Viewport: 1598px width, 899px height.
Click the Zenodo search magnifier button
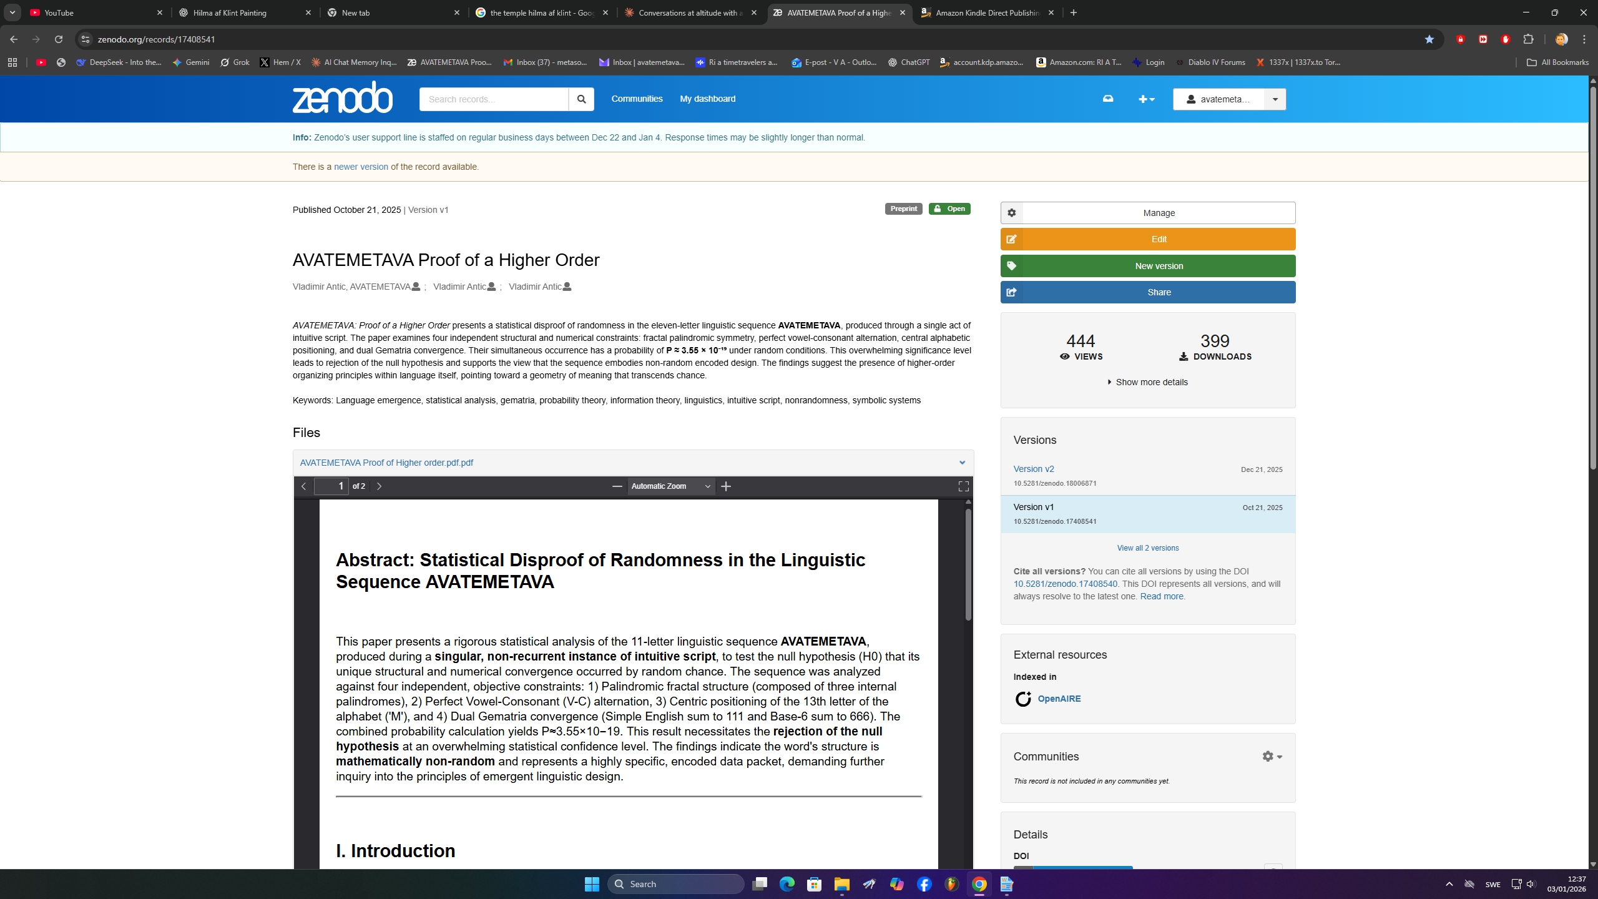coord(581,99)
